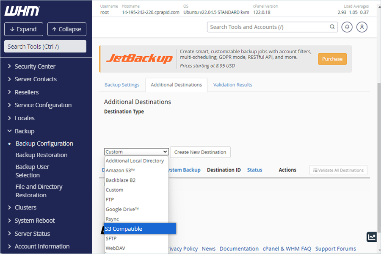Click Validate All Destinations button
The width and height of the screenshot is (381, 254).
[x=338, y=170]
